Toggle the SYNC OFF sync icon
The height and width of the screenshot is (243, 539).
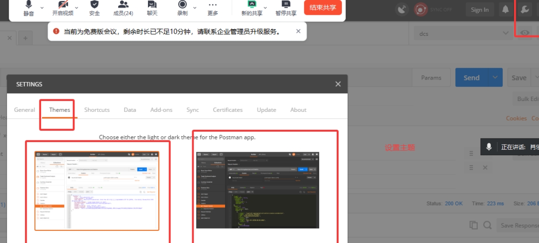(x=421, y=10)
